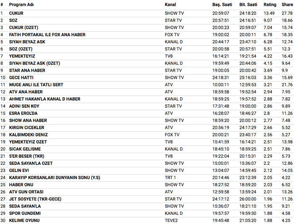The height and width of the screenshot is (224, 294).
Task: Select the TEVE2 channel cell
Action: coord(171,220)
